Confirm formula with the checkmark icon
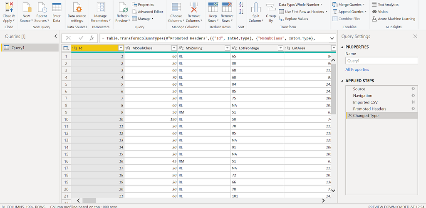Image resolution: width=426 pixels, height=208 pixels. click(x=81, y=38)
